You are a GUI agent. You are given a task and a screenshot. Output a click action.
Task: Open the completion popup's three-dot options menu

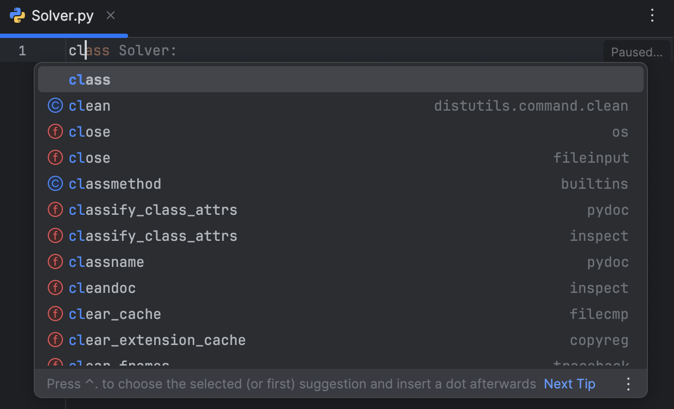click(x=628, y=384)
